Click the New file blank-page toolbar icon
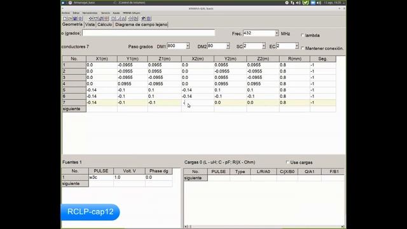Image resolution: width=407 pixels, height=229 pixels. (65, 18)
